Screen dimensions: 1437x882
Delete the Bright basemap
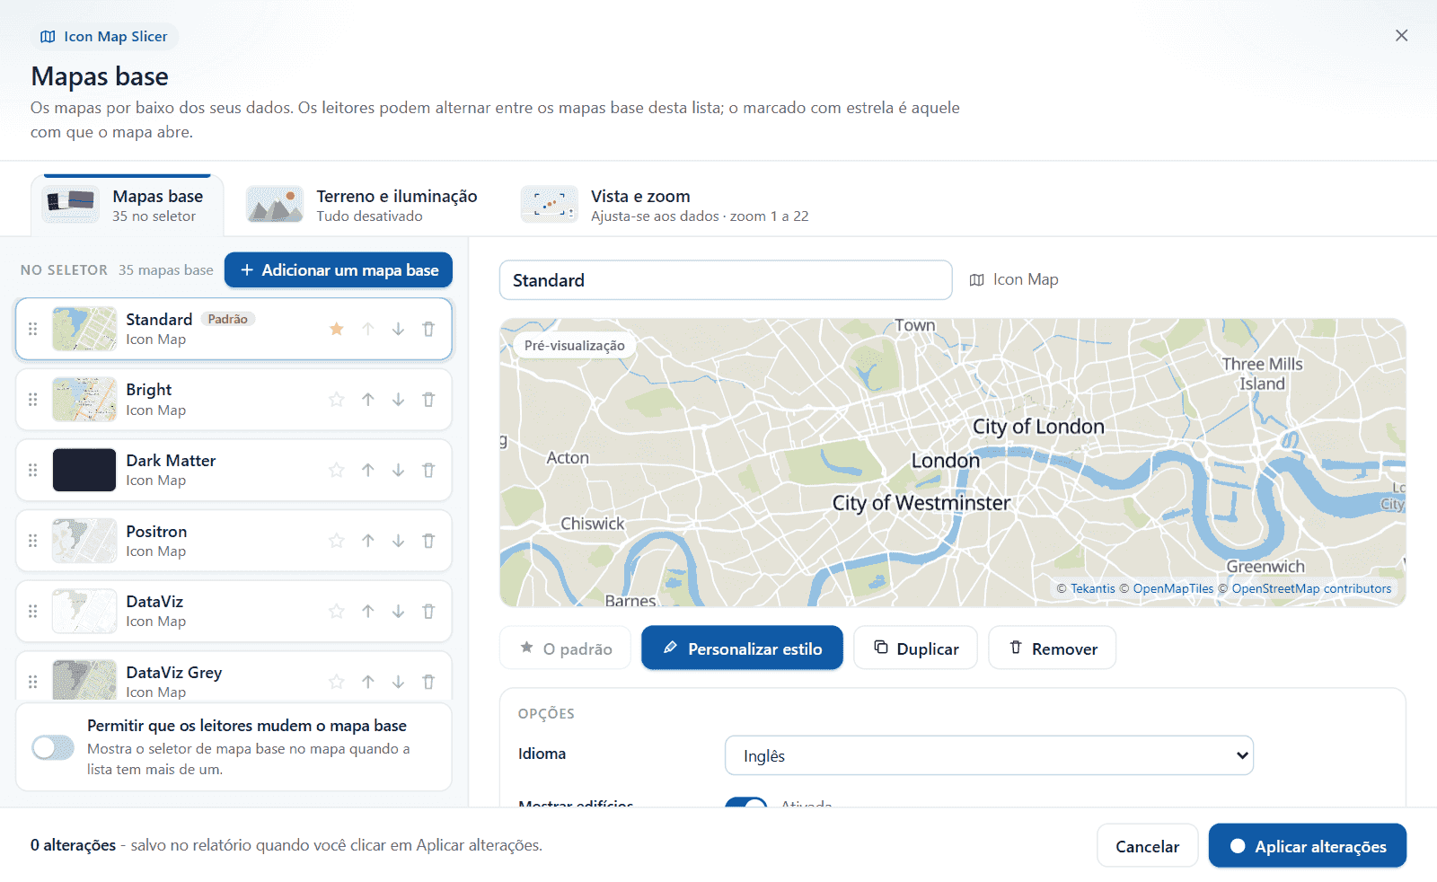[428, 400]
